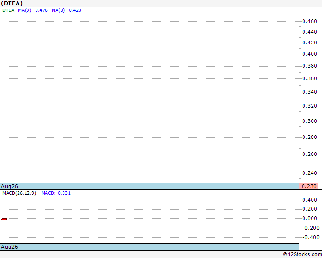Screen dimensions: 322x258
Task: Click the 0.440 price axis label
Action: point(310,32)
